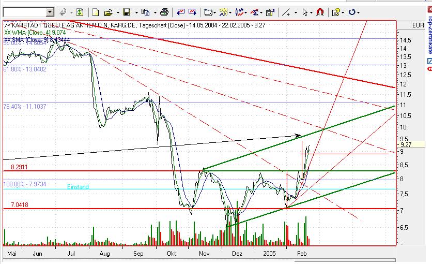
Task: Expand the save options dropdown arrow
Action: (x=136, y=12)
